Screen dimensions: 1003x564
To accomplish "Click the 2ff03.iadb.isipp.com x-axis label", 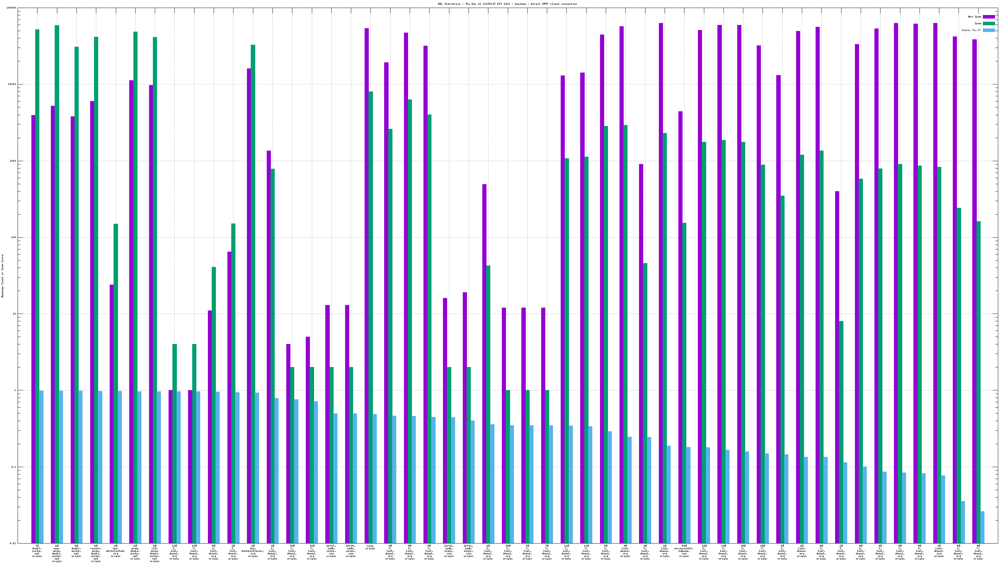I will tap(331, 551).
